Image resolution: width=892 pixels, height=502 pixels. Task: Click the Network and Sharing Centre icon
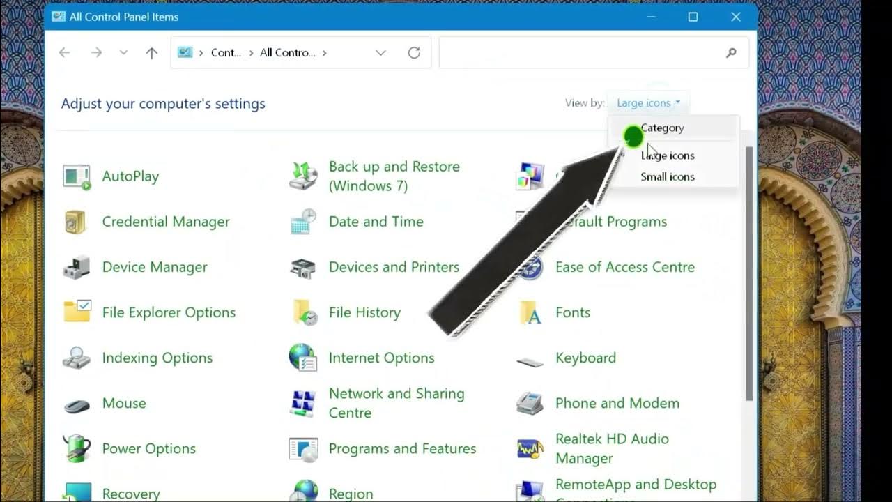(303, 403)
